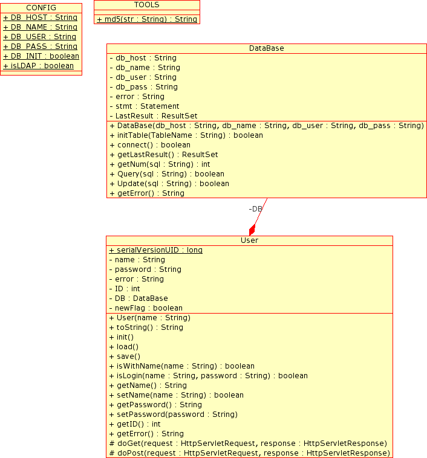Select the DataBase constructor operation
Screen dimensions: 427x458
(267, 126)
